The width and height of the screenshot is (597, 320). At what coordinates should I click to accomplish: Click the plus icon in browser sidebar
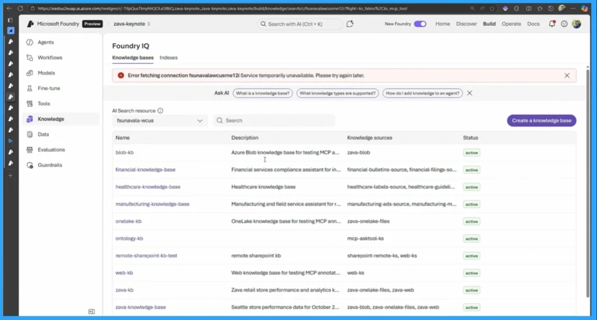(10, 175)
